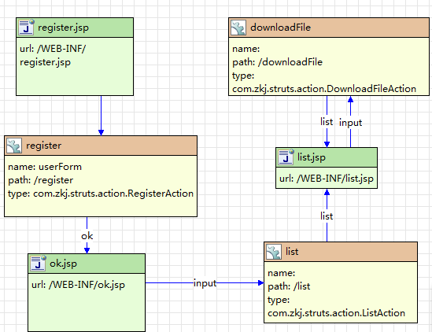432x332 pixels.
Task: Click the gear action icon of register node
Action: pyautogui.click(x=14, y=146)
